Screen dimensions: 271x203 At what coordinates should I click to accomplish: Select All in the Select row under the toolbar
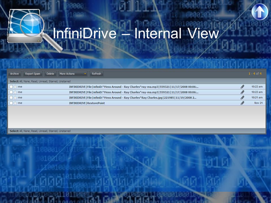pyautogui.click(x=21, y=81)
